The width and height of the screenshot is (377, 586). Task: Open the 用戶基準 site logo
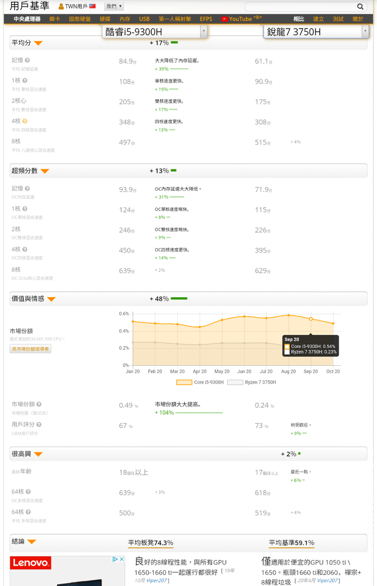pos(30,6)
